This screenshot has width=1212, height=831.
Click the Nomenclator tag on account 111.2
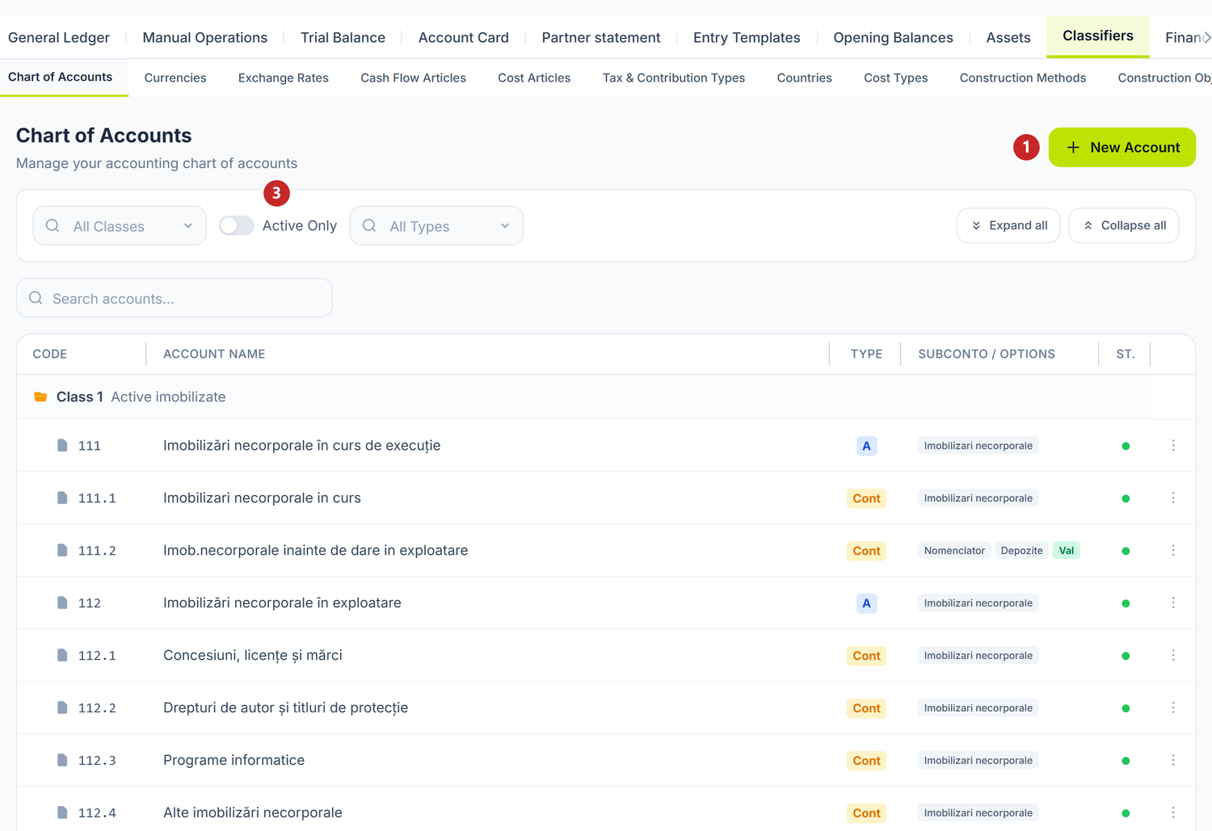954,551
